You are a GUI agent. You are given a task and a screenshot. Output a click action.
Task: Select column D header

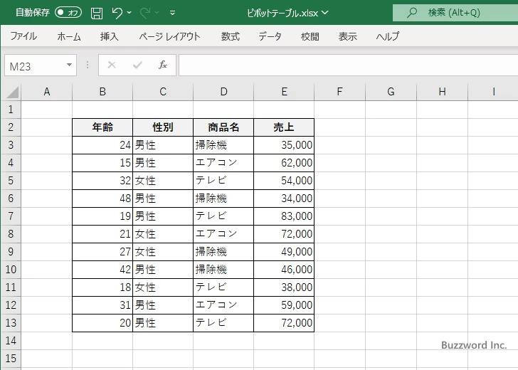point(223,91)
